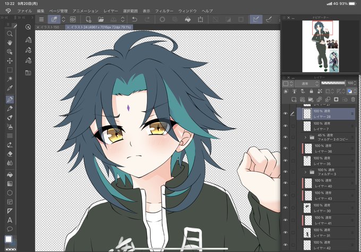Open the palette color display dropdown in layer panel
Viewport: 361px width, 252px height.
pyautogui.click(x=288, y=83)
